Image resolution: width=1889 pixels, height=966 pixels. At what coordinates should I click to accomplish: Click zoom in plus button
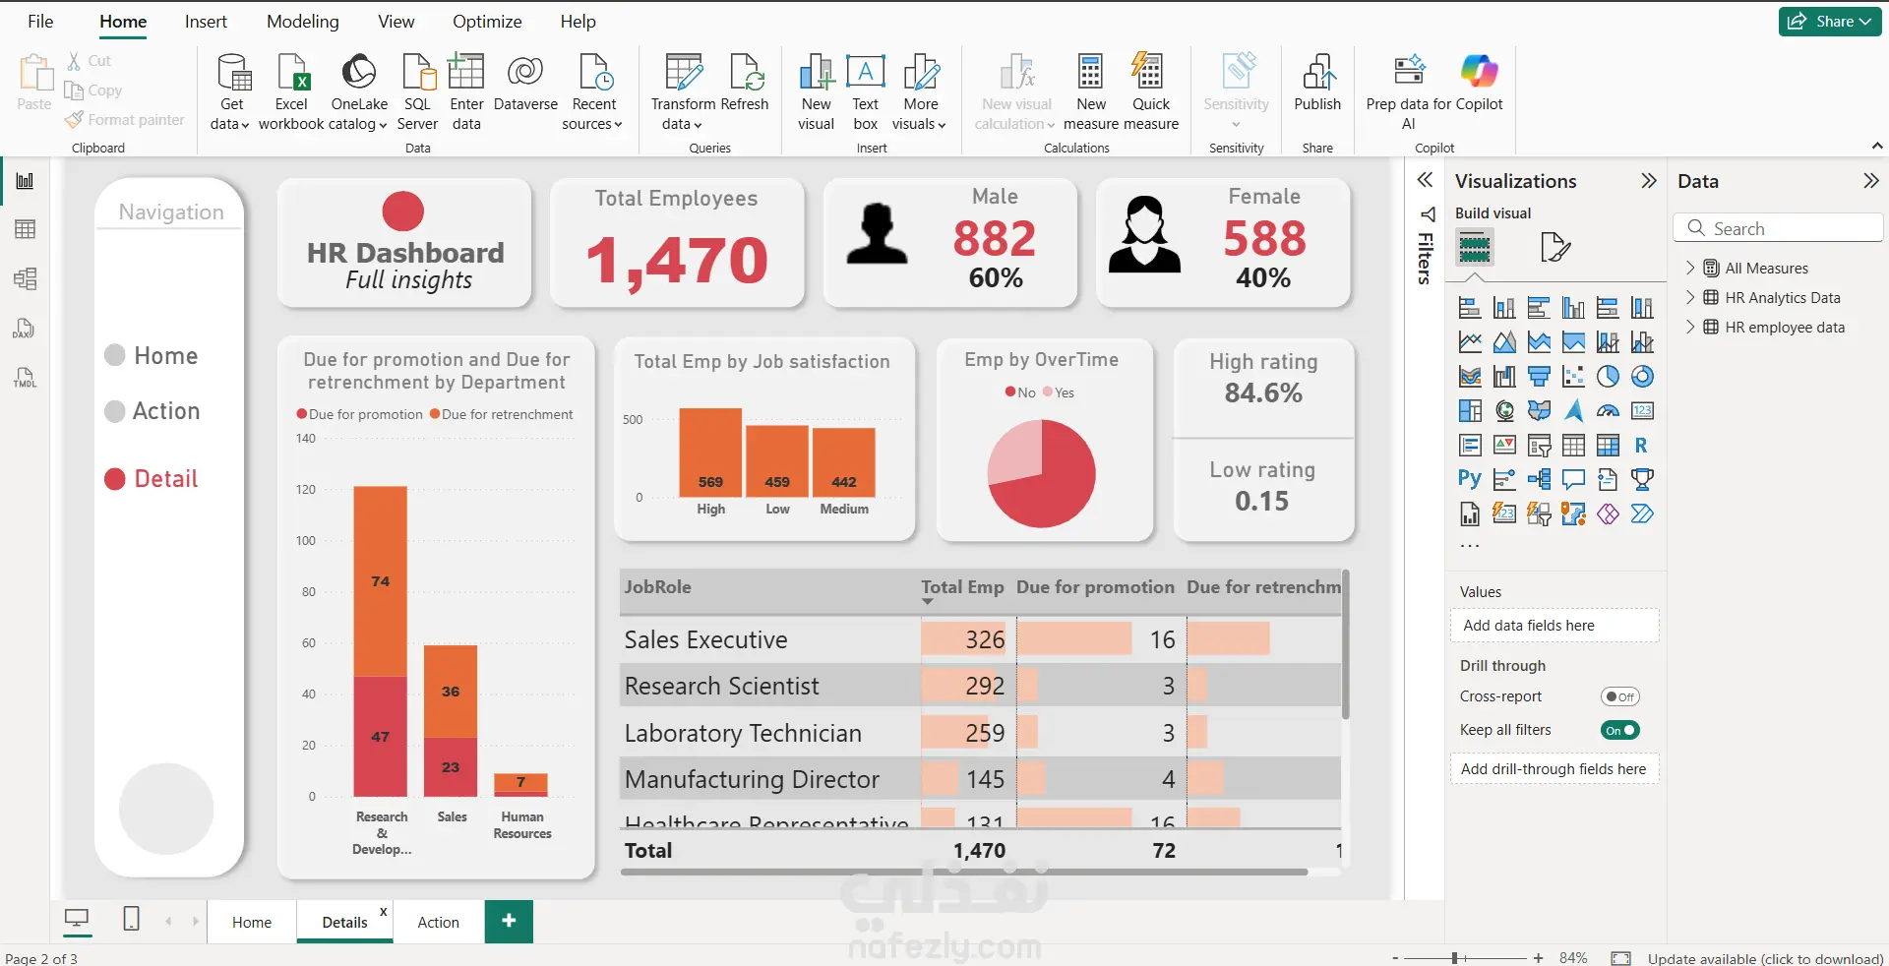point(1538,957)
